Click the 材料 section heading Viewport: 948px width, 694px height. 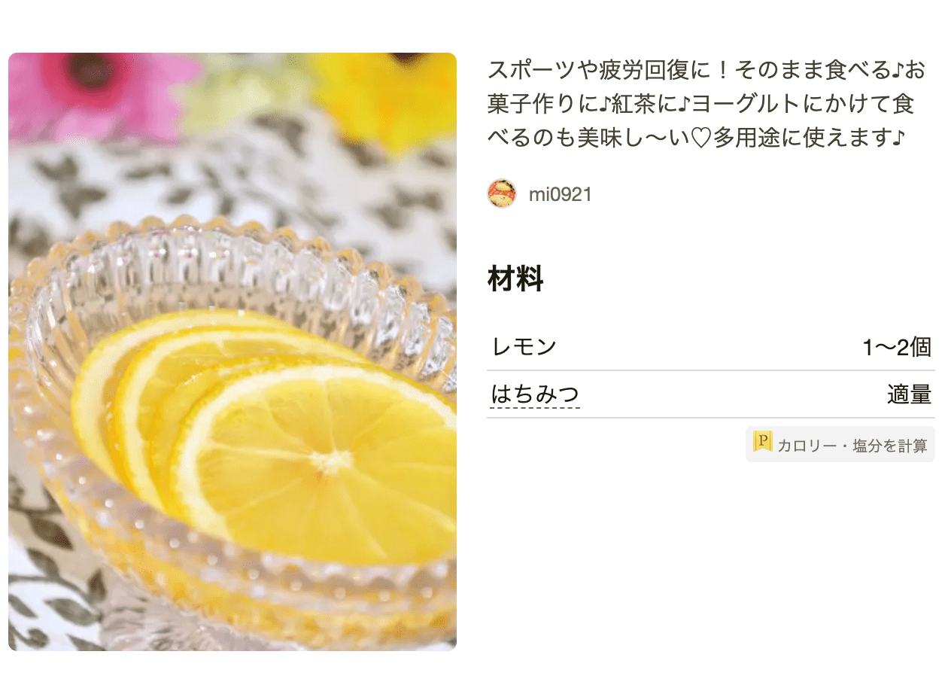point(515,279)
